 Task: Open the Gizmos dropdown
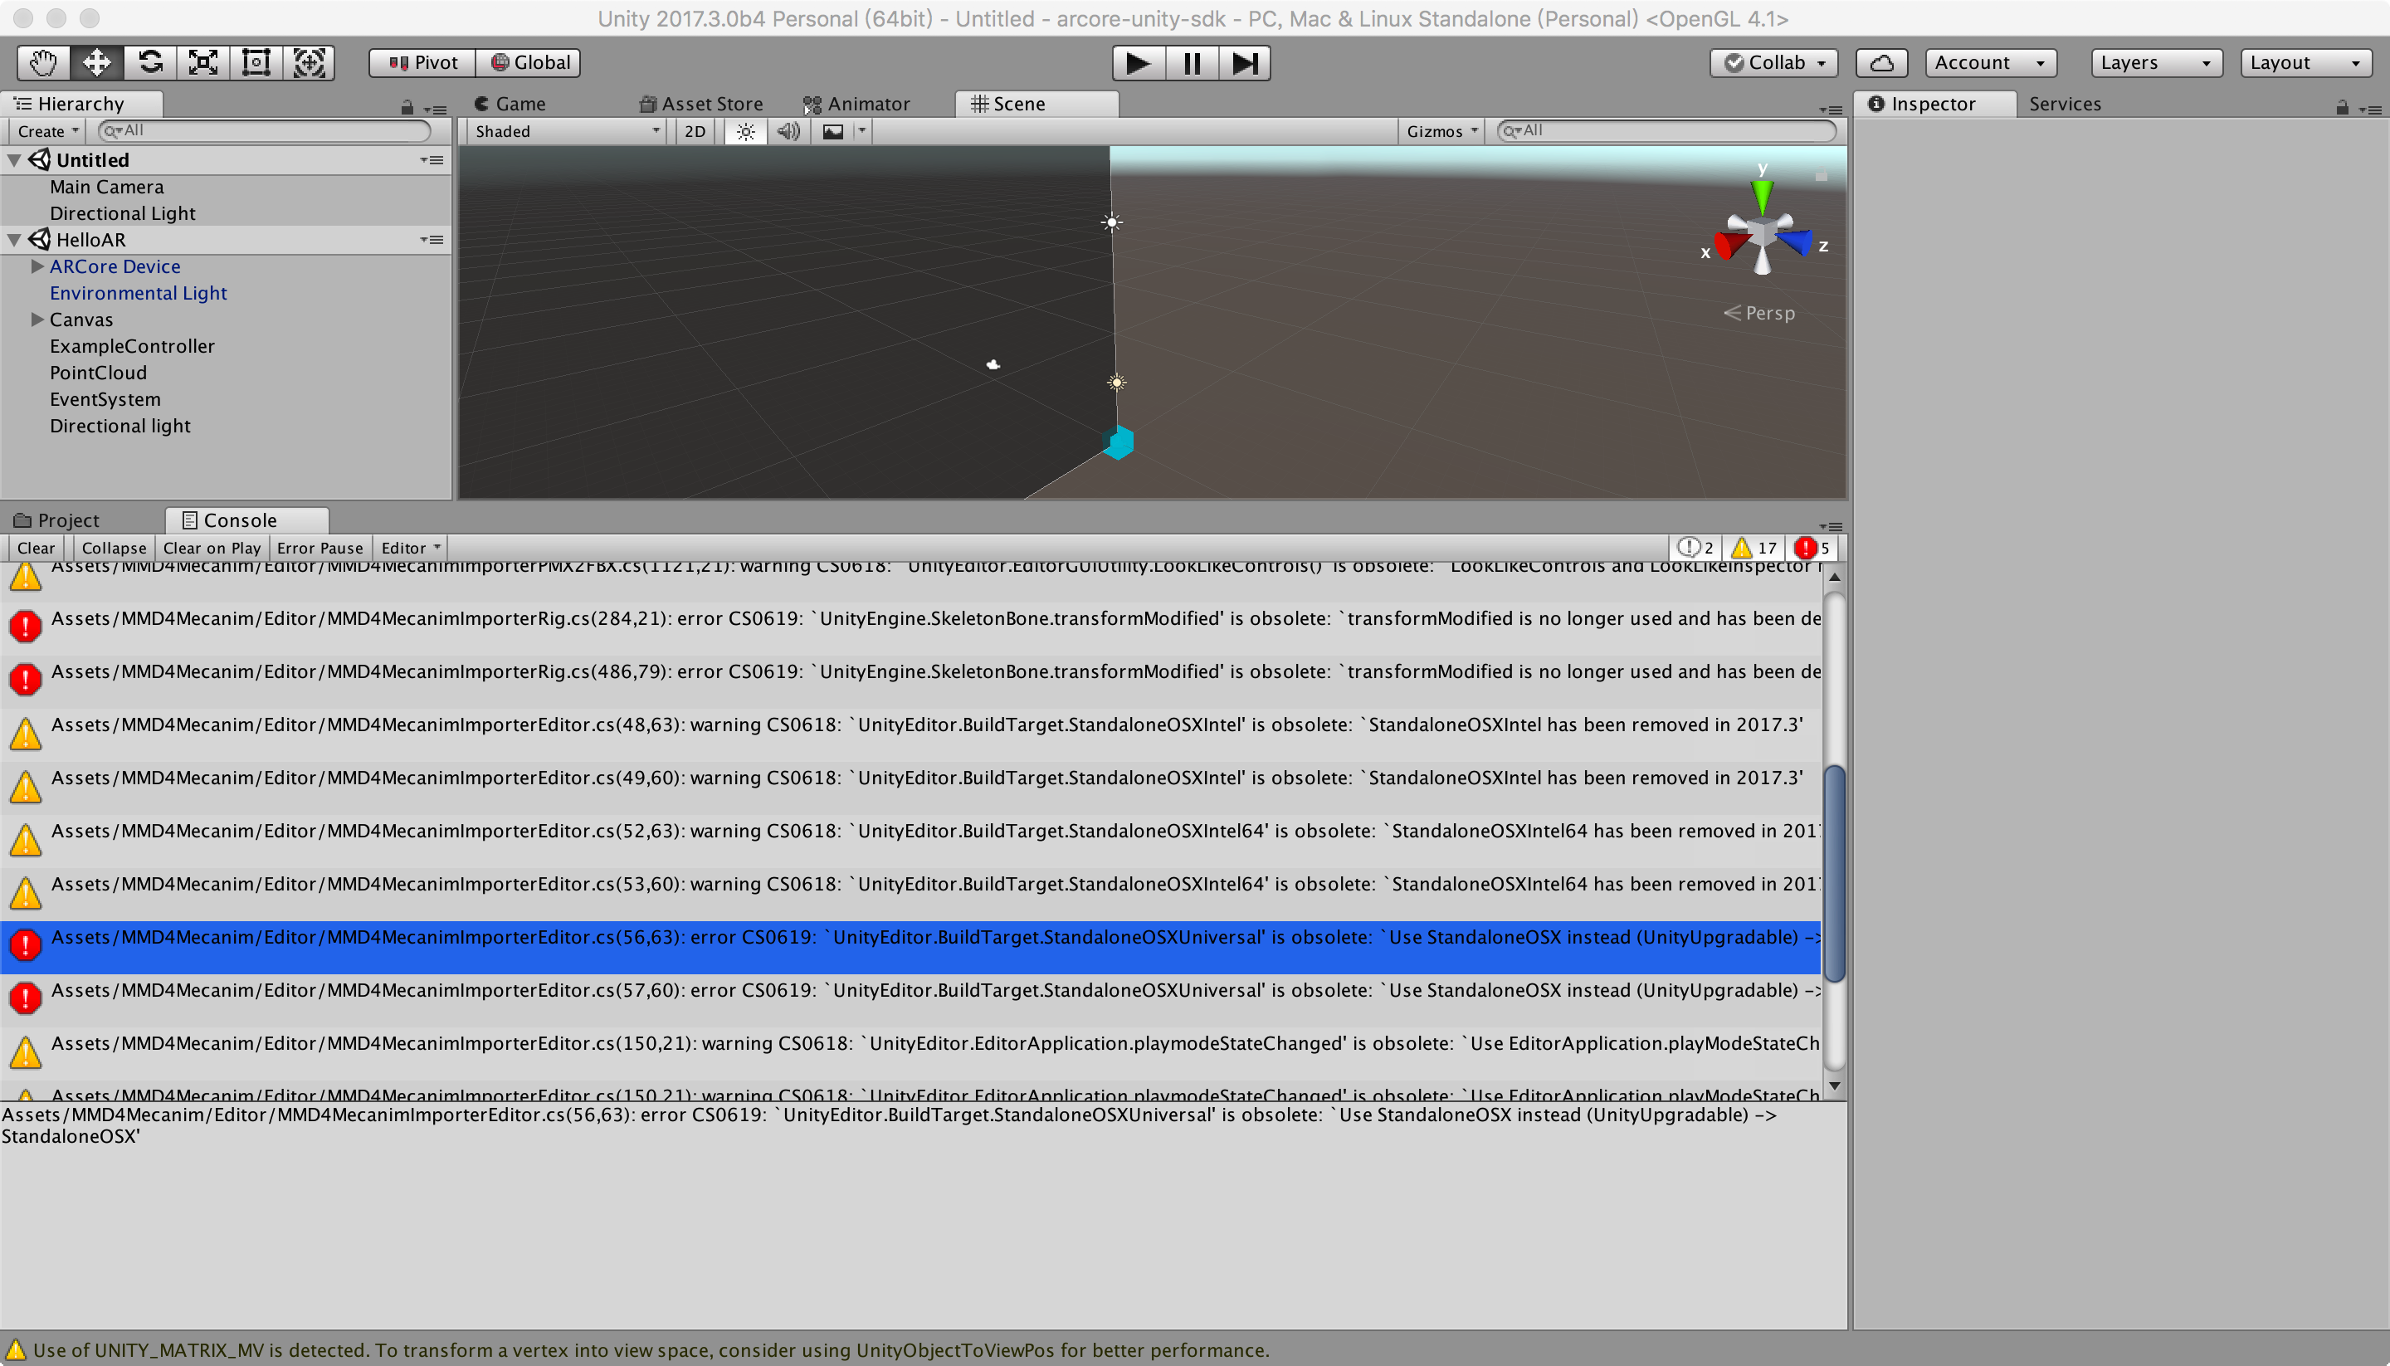tap(1440, 131)
